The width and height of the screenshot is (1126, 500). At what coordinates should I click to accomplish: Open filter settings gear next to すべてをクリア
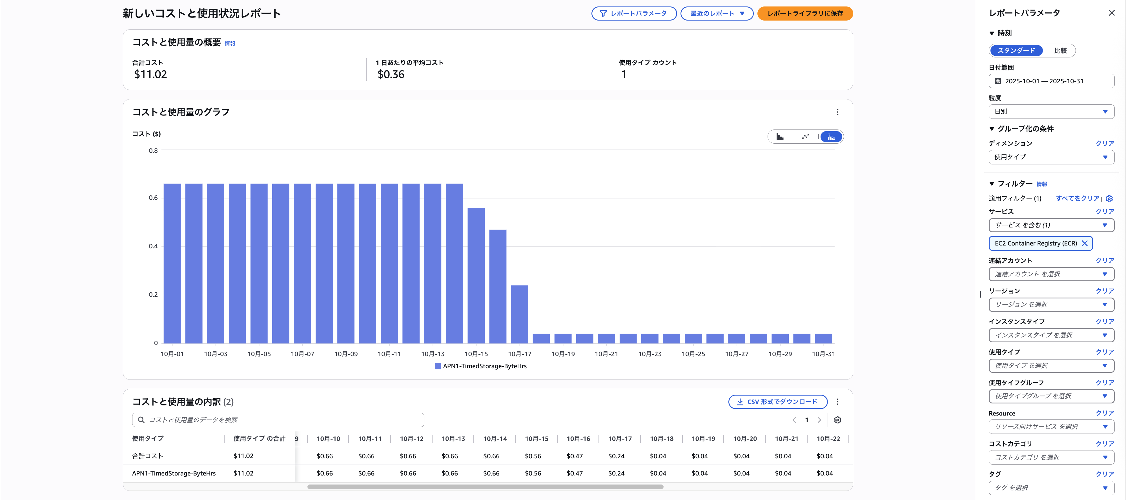[x=1109, y=199]
